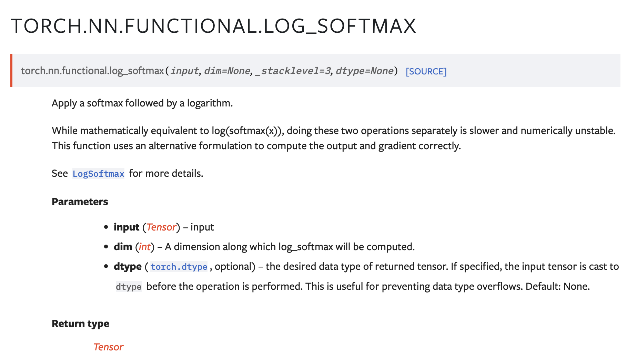This screenshot has height=359, width=637.
Task: Click the softmax description paragraph
Action: click(142, 103)
